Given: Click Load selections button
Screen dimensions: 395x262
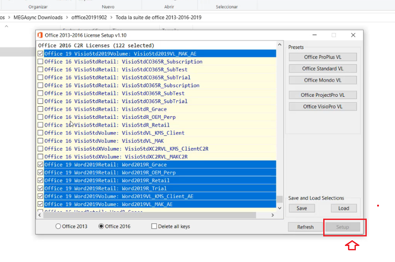Looking at the screenshot, I should pyautogui.click(x=344, y=208).
